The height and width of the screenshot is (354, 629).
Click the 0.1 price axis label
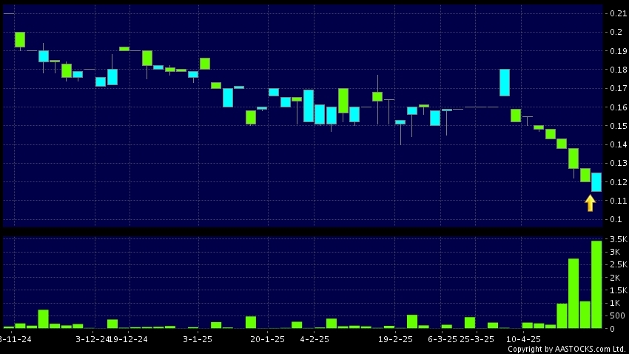point(616,219)
